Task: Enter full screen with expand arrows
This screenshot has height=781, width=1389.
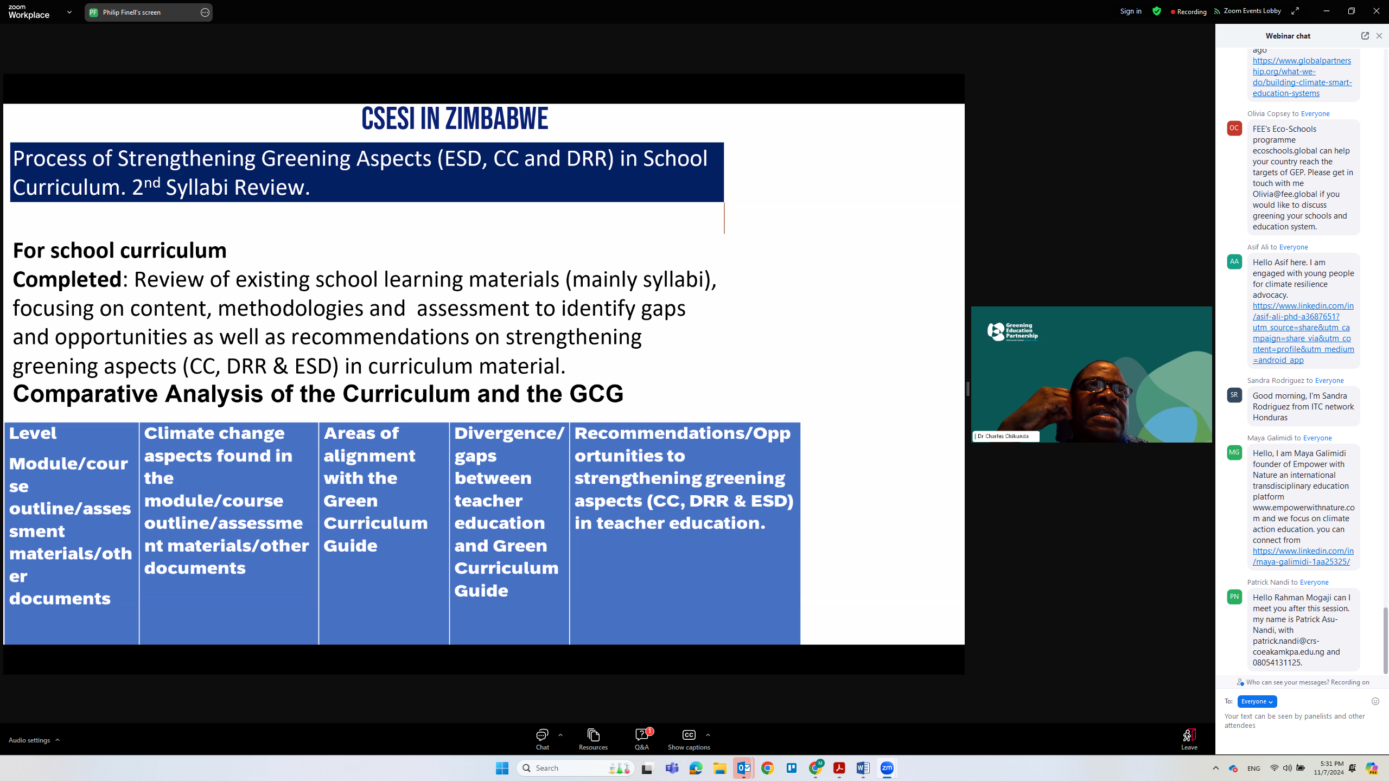Action: [x=1295, y=11]
